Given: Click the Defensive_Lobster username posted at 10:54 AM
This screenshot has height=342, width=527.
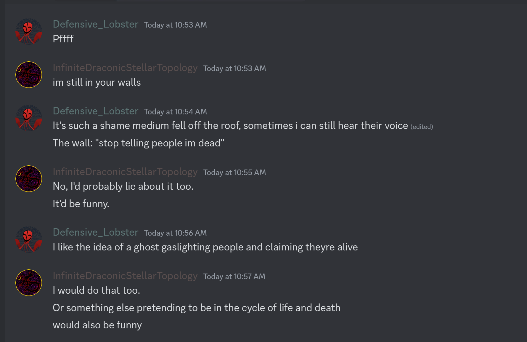Looking at the screenshot, I should [96, 111].
